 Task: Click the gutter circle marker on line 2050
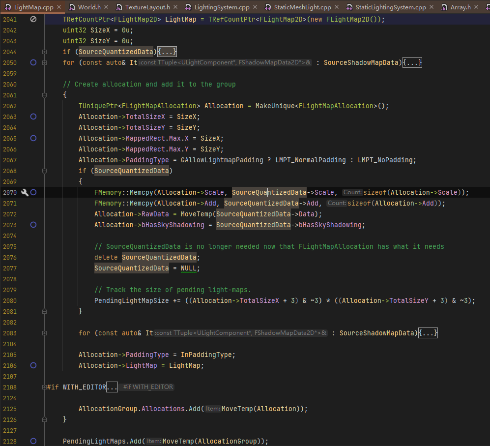(x=33, y=62)
